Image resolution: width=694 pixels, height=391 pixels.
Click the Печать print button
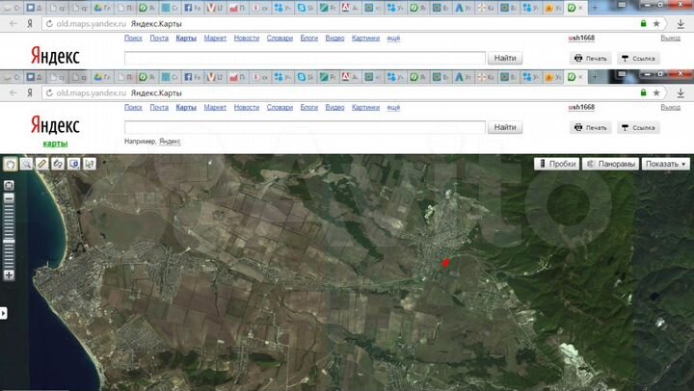point(590,127)
